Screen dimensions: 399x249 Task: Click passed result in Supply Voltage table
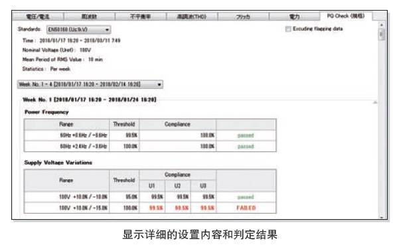tap(246, 197)
